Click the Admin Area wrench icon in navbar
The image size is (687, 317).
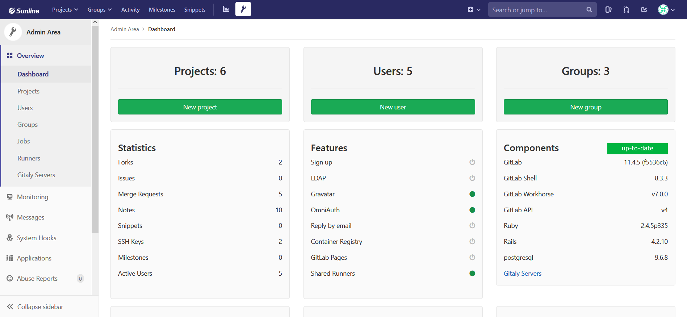pos(243,9)
